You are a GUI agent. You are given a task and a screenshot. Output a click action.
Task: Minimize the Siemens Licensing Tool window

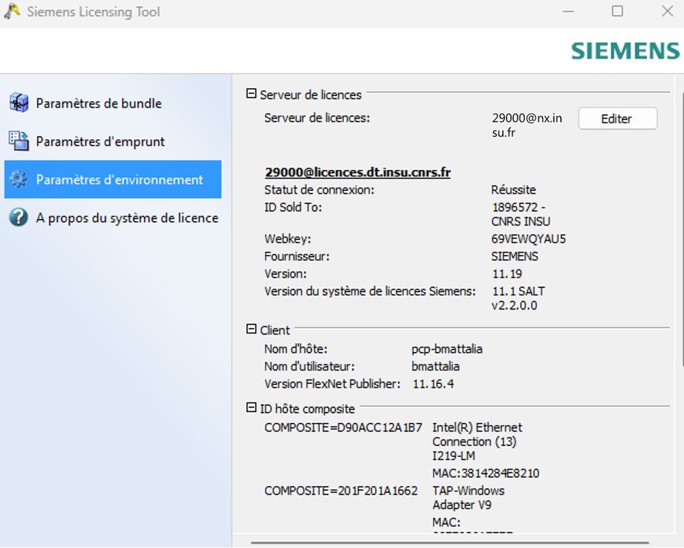[x=568, y=12]
